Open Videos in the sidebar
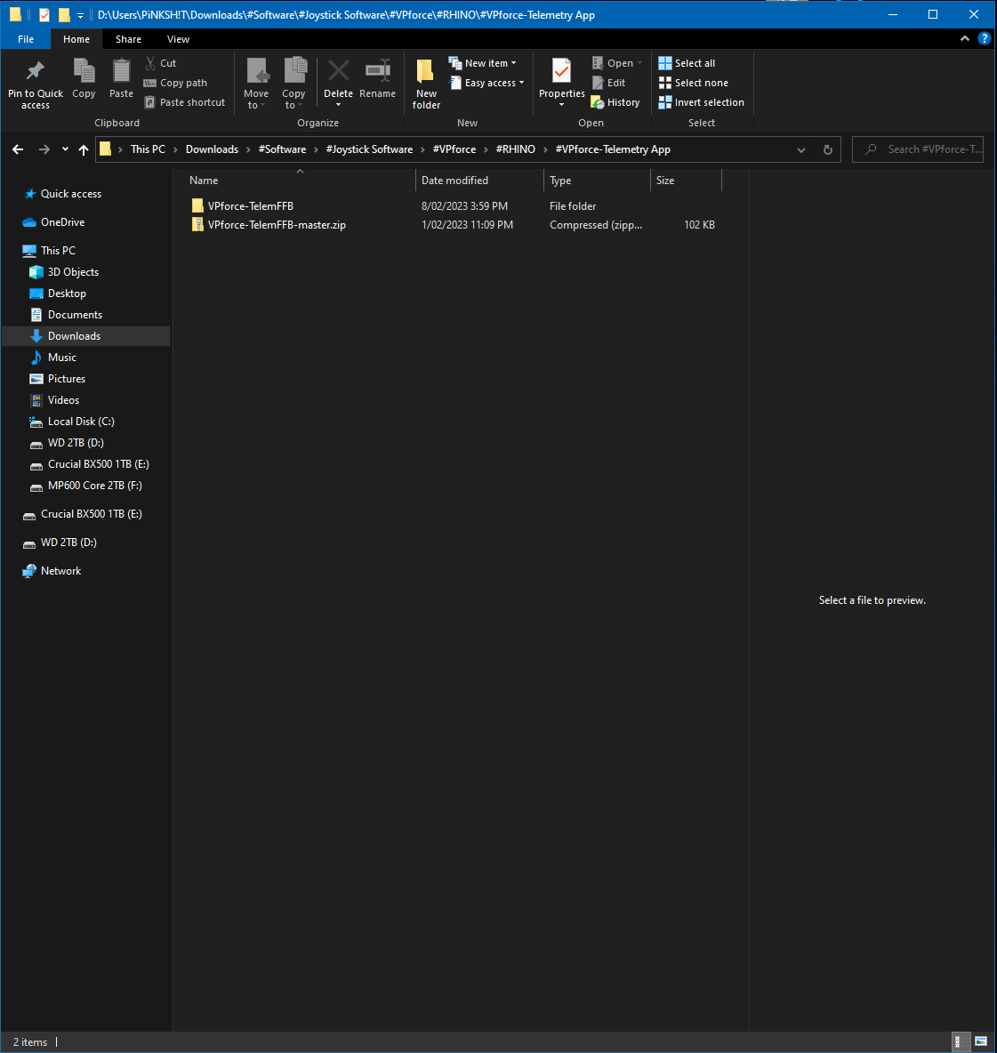 point(63,400)
